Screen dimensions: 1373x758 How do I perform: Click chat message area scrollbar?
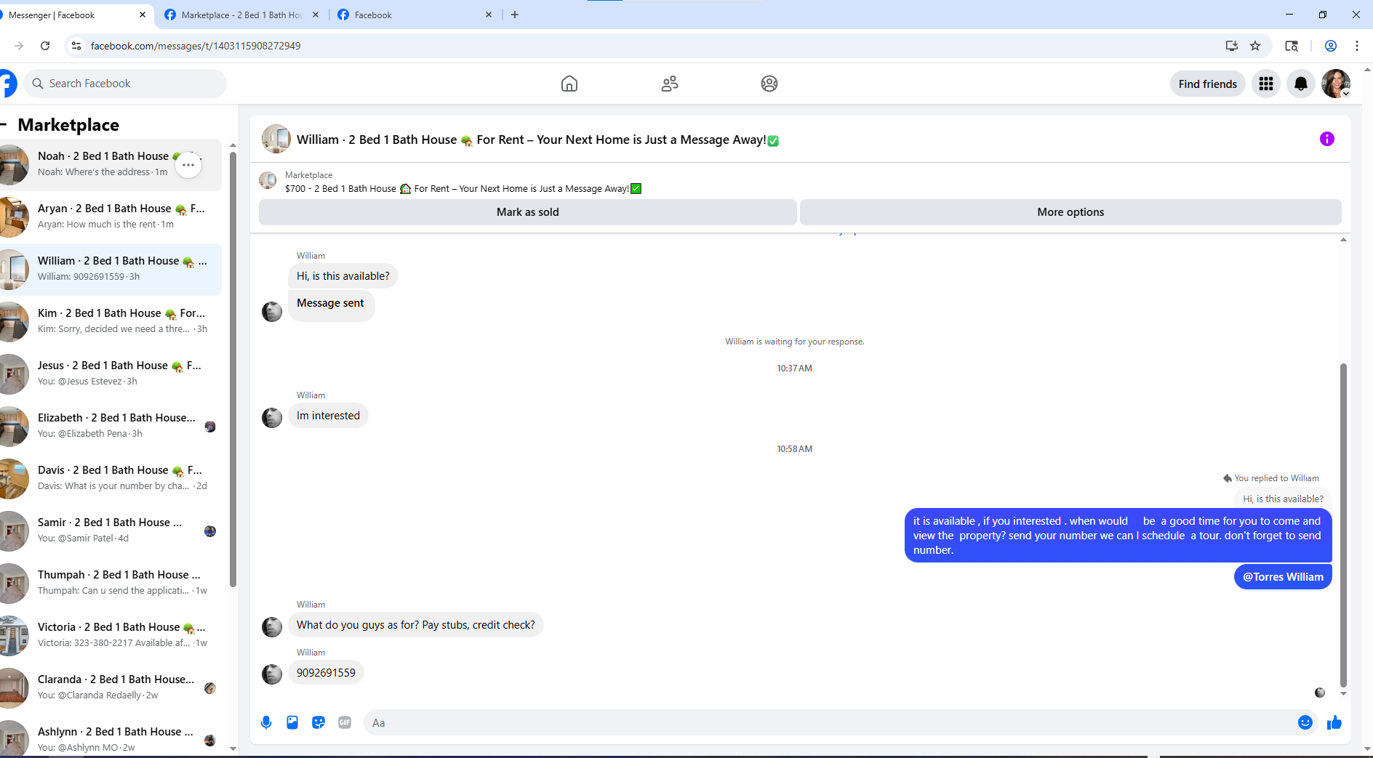click(x=1343, y=525)
